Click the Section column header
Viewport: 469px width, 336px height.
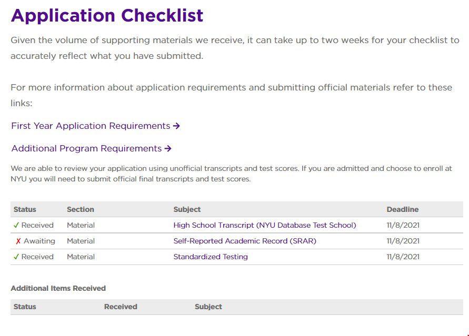point(81,209)
